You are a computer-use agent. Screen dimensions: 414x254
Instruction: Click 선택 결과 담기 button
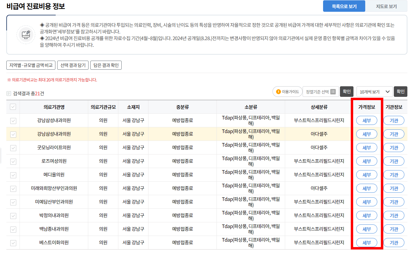tap(73, 65)
